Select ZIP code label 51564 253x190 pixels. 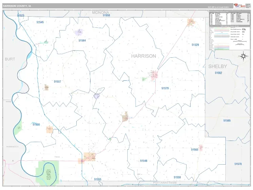tap(82, 40)
